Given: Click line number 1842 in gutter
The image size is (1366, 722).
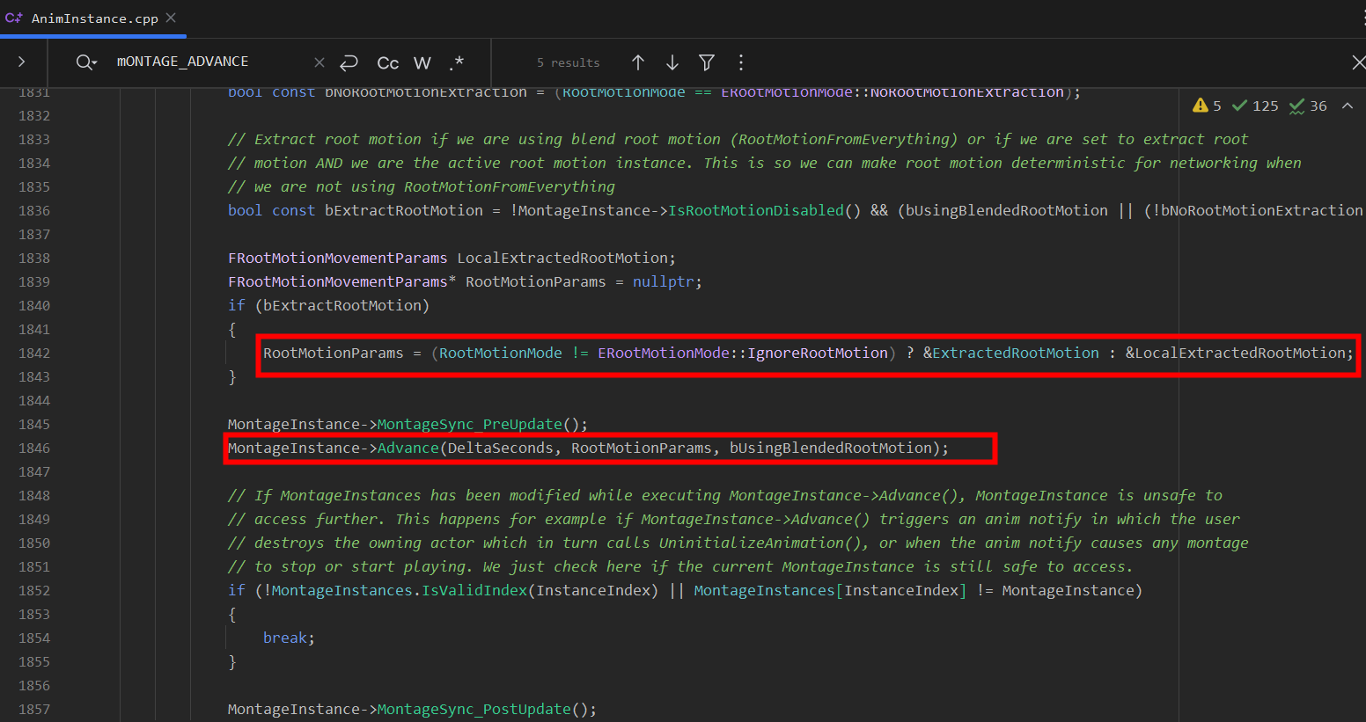Looking at the screenshot, I should (x=34, y=353).
